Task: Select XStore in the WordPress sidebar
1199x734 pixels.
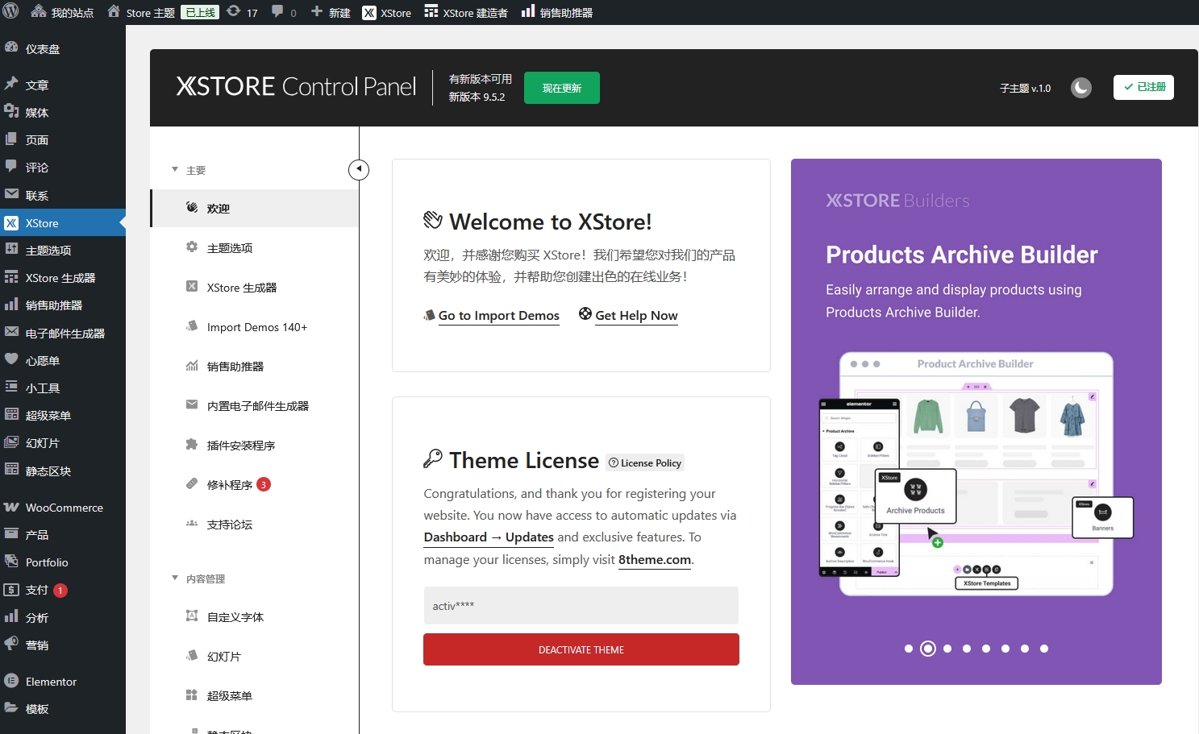Action: click(x=63, y=223)
